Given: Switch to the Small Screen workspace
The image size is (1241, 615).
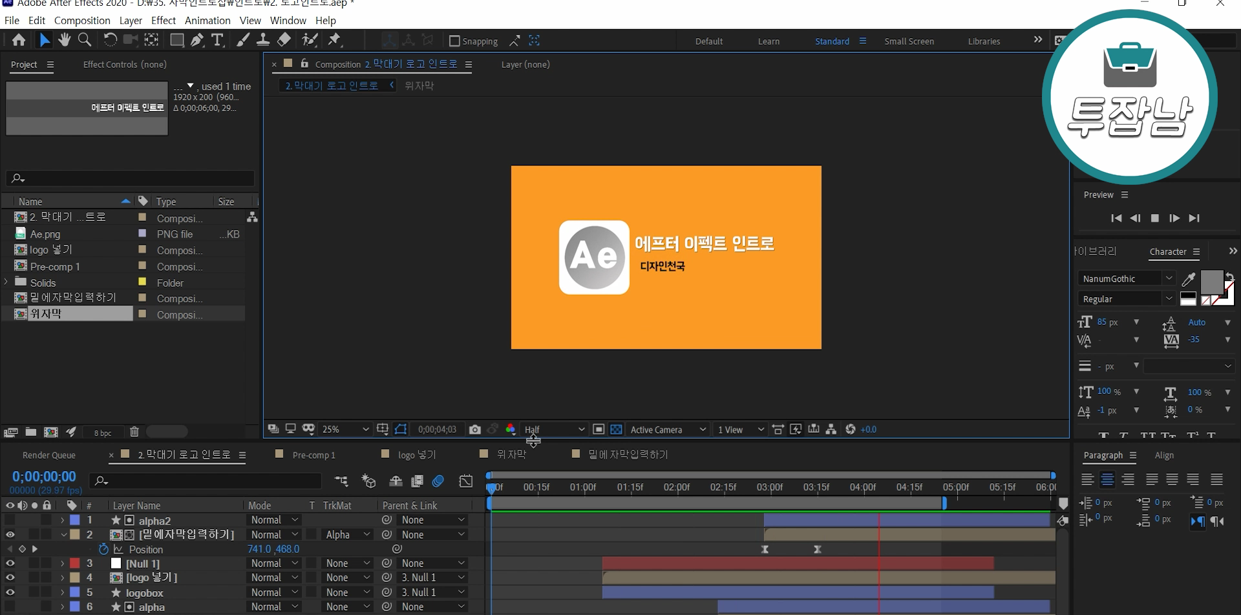Looking at the screenshot, I should [x=909, y=41].
